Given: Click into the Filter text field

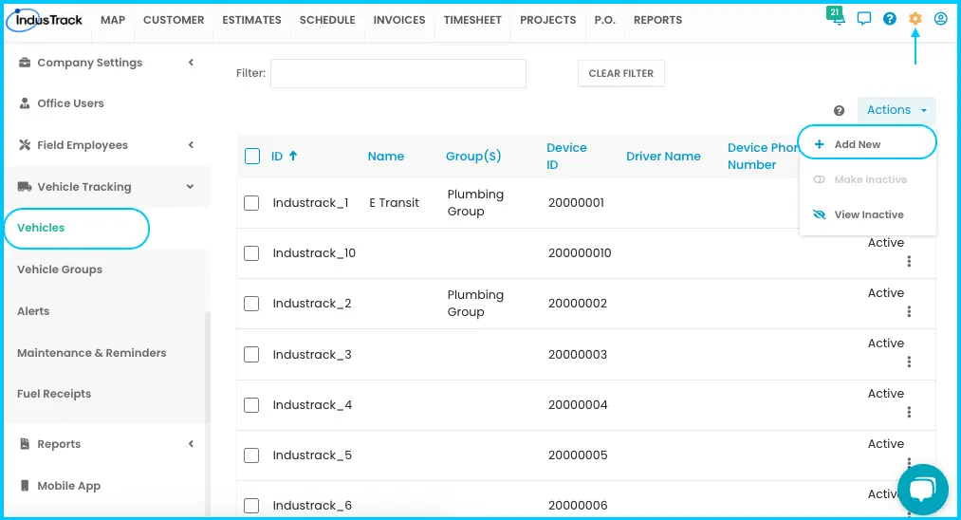Looking at the screenshot, I should [x=398, y=74].
